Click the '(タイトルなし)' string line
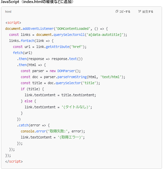The height and width of the screenshot is (169, 163). (x=58, y=107)
